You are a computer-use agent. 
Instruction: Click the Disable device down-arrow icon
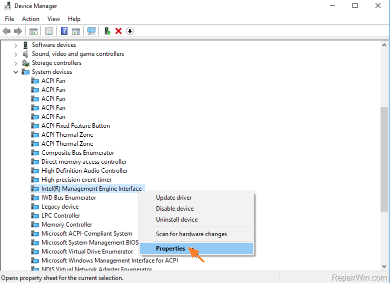pyautogui.click(x=130, y=31)
